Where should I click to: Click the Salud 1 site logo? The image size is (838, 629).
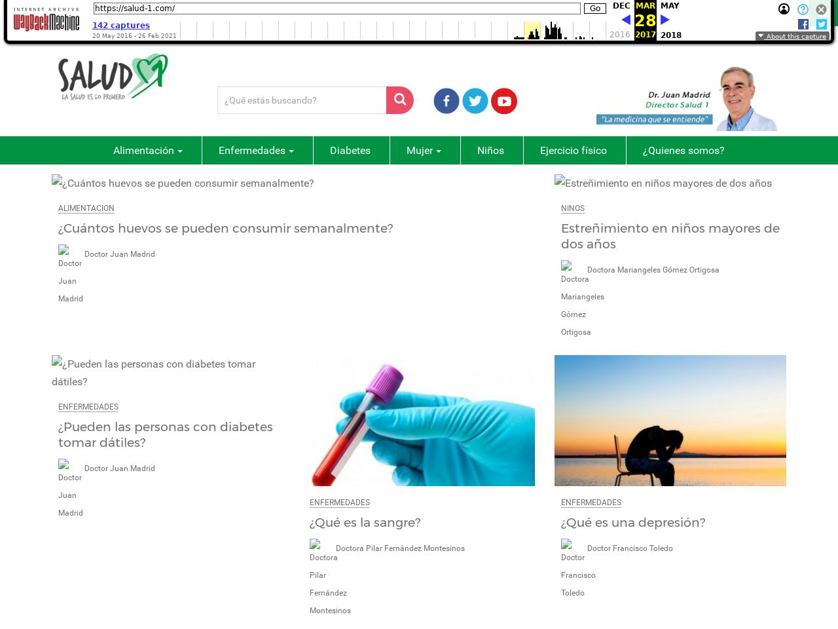coord(113,77)
